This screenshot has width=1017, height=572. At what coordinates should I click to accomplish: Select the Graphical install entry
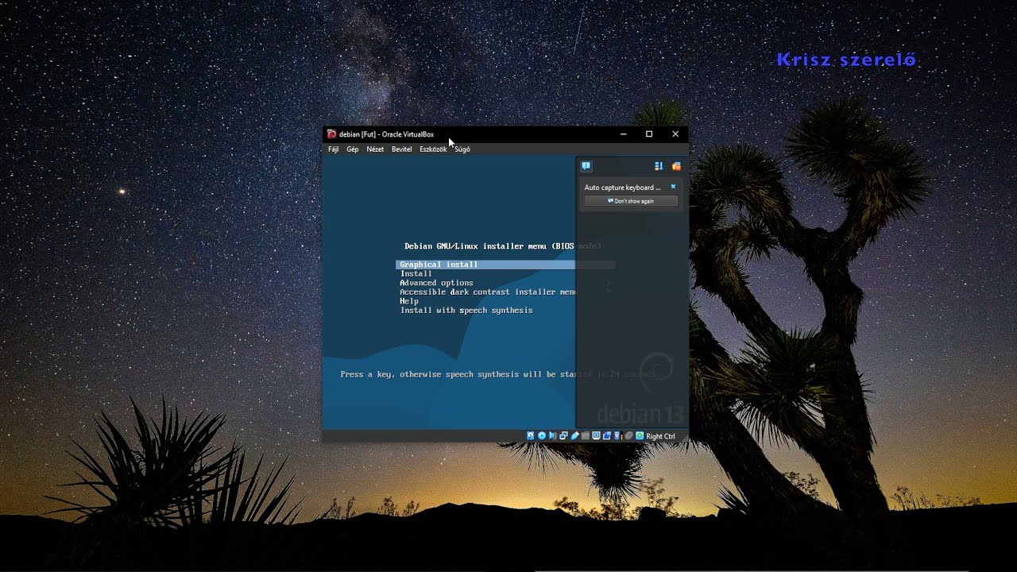[505, 265]
